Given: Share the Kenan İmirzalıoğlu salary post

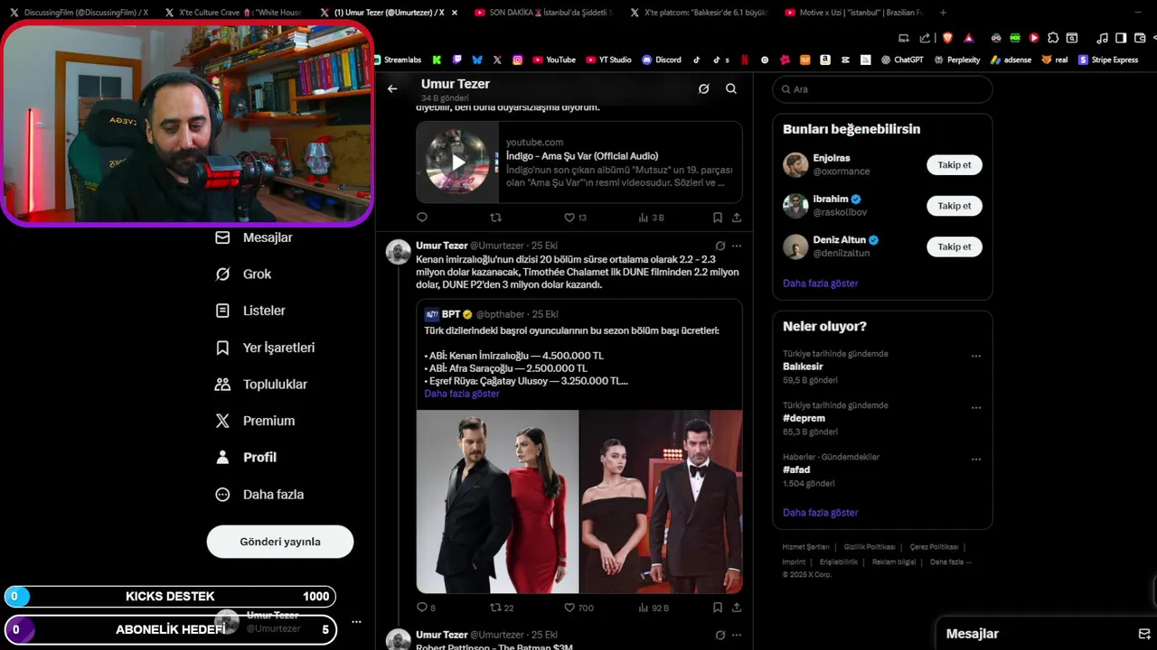Looking at the screenshot, I should 737,608.
